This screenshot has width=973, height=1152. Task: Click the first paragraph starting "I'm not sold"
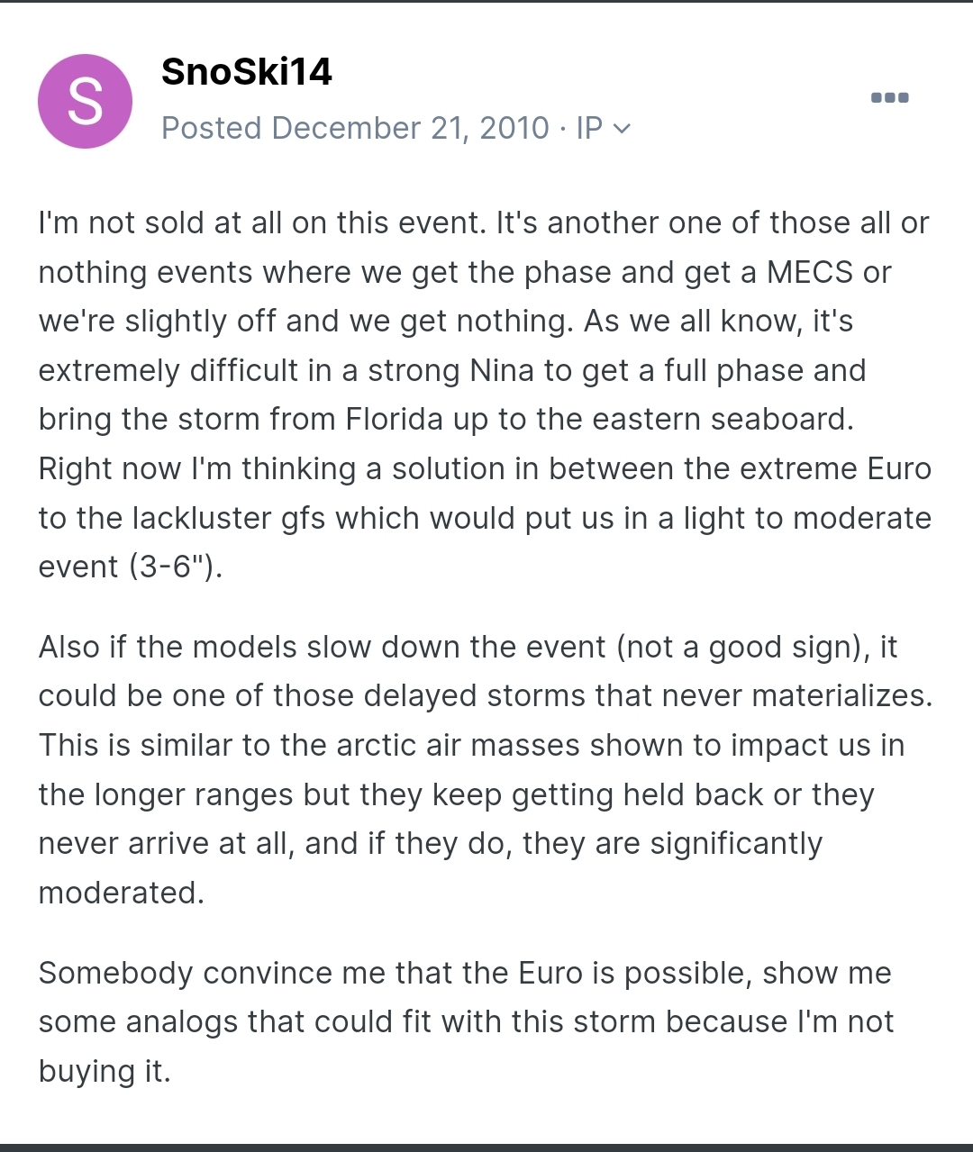click(x=485, y=395)
